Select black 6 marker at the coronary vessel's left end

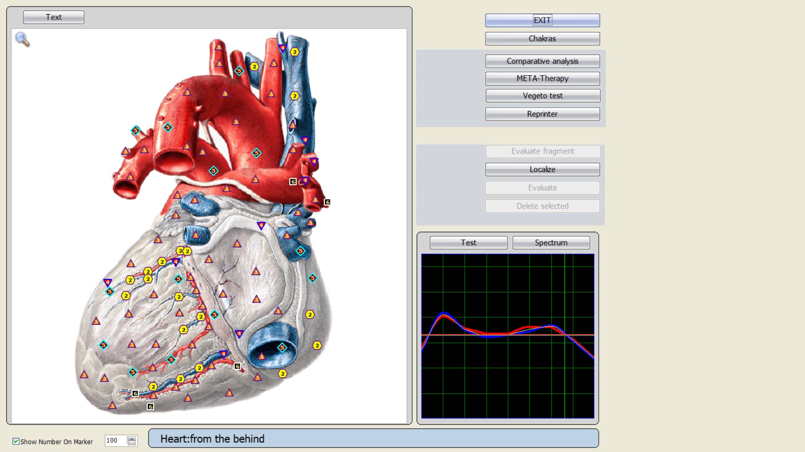(135, 393)
